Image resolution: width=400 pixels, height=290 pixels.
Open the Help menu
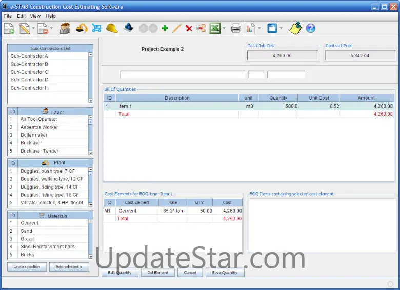tap(50, 16)
